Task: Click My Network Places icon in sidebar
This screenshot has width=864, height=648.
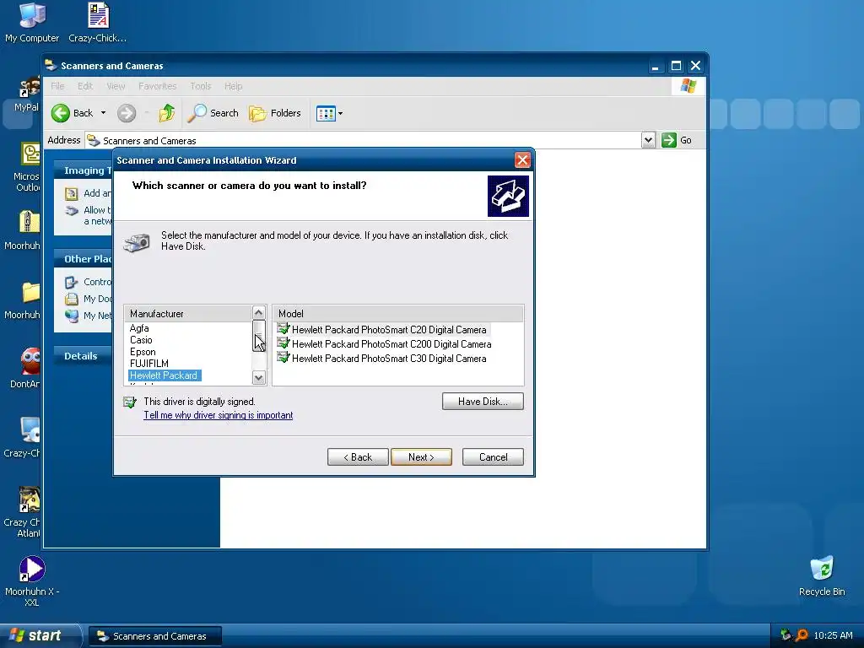Action: [72, 316]
